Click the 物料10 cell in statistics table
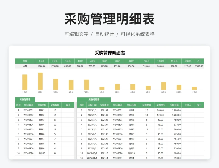This screenshot has height=168, width=219. (x=42, y=153)
